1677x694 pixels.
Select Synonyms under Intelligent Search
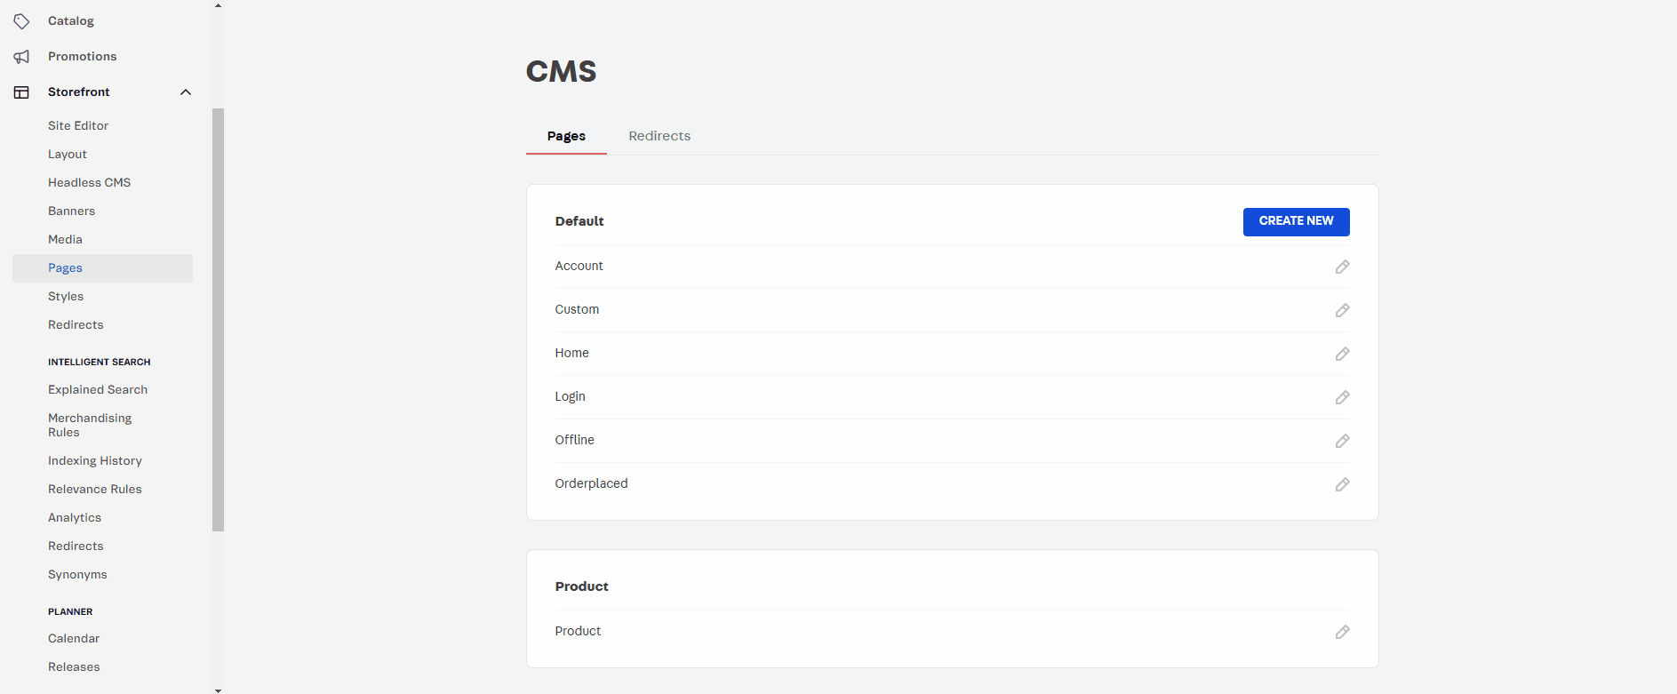(77, 575)
